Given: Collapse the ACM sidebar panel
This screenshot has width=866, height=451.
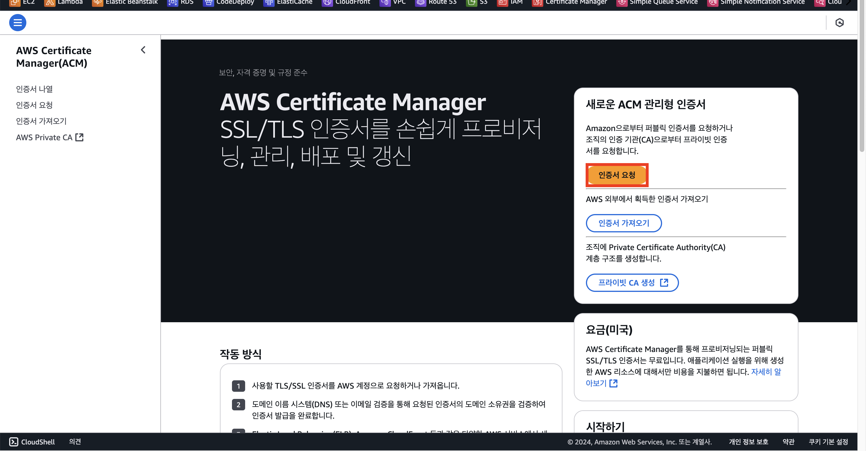Looking at the screenshot, I should (143, 50).
